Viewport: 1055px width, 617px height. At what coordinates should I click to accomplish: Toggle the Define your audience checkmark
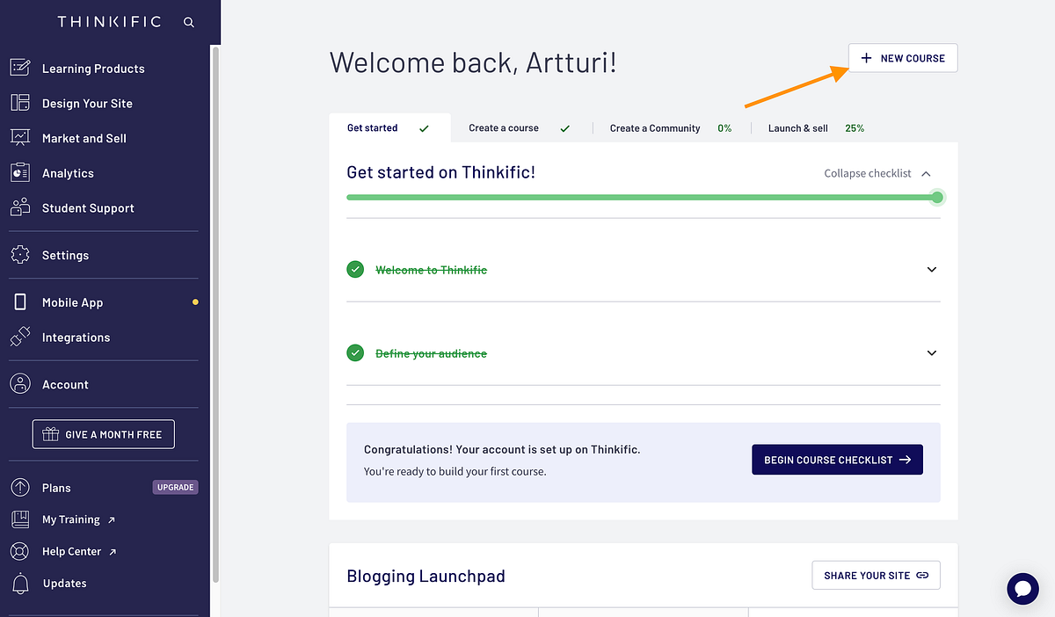[x=355, y=353]
